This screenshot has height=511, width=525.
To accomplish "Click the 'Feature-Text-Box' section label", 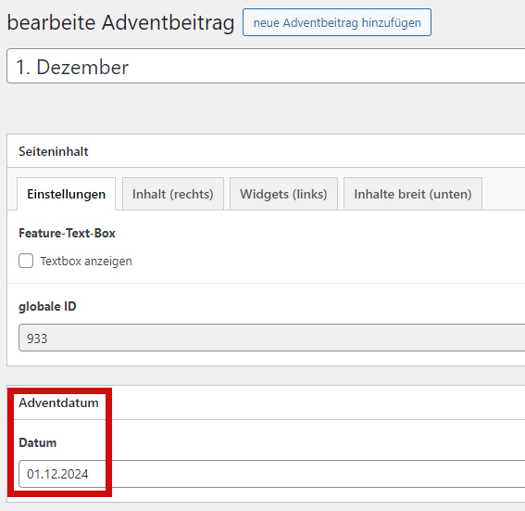I will pyautogui.click(x=67, y=233).
